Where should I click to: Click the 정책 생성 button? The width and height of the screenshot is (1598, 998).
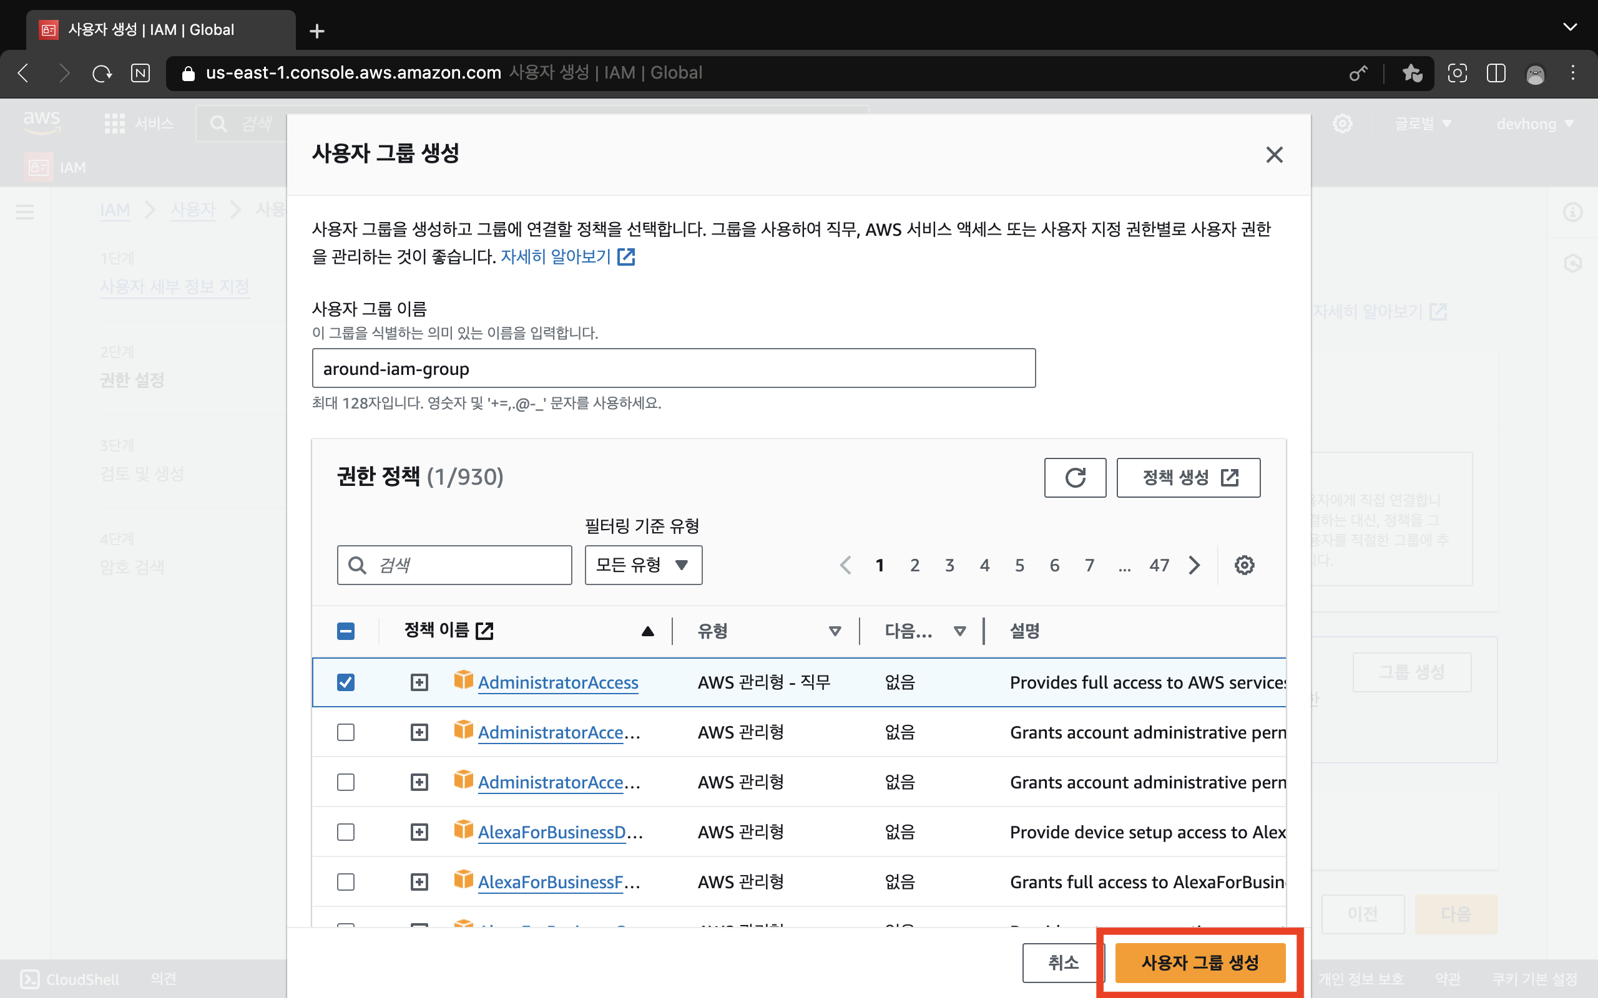(1188, 477)
